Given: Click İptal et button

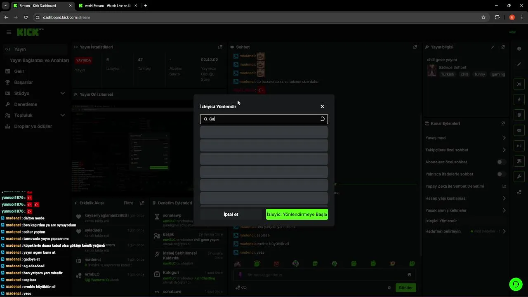Looking at the screenshot, I should pos(231,214).
